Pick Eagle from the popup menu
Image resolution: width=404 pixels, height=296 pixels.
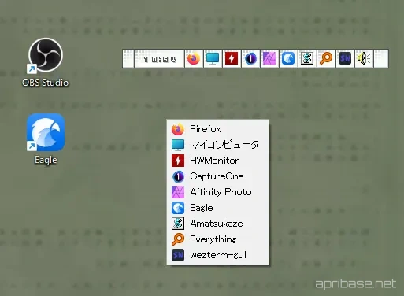pyautogui.click(x=217, y=208)
